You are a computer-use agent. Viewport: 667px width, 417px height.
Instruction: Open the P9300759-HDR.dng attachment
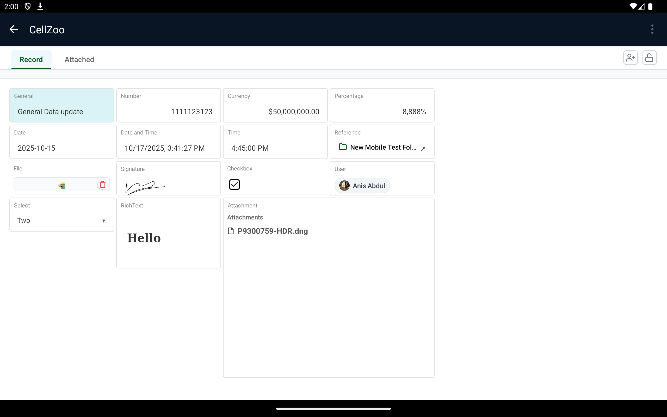pyautogui.click(x=273, y=231)
